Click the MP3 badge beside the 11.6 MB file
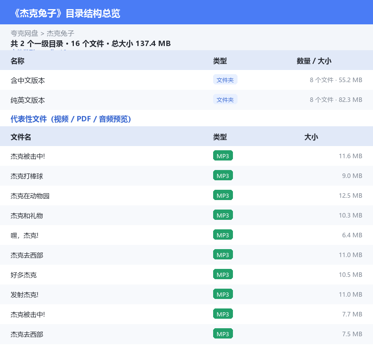Screen dimensions: 373x356 [223, 156]
